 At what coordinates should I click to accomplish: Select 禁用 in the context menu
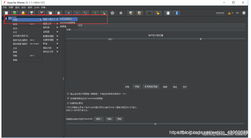pyautogui.click(x=27, y=52)
